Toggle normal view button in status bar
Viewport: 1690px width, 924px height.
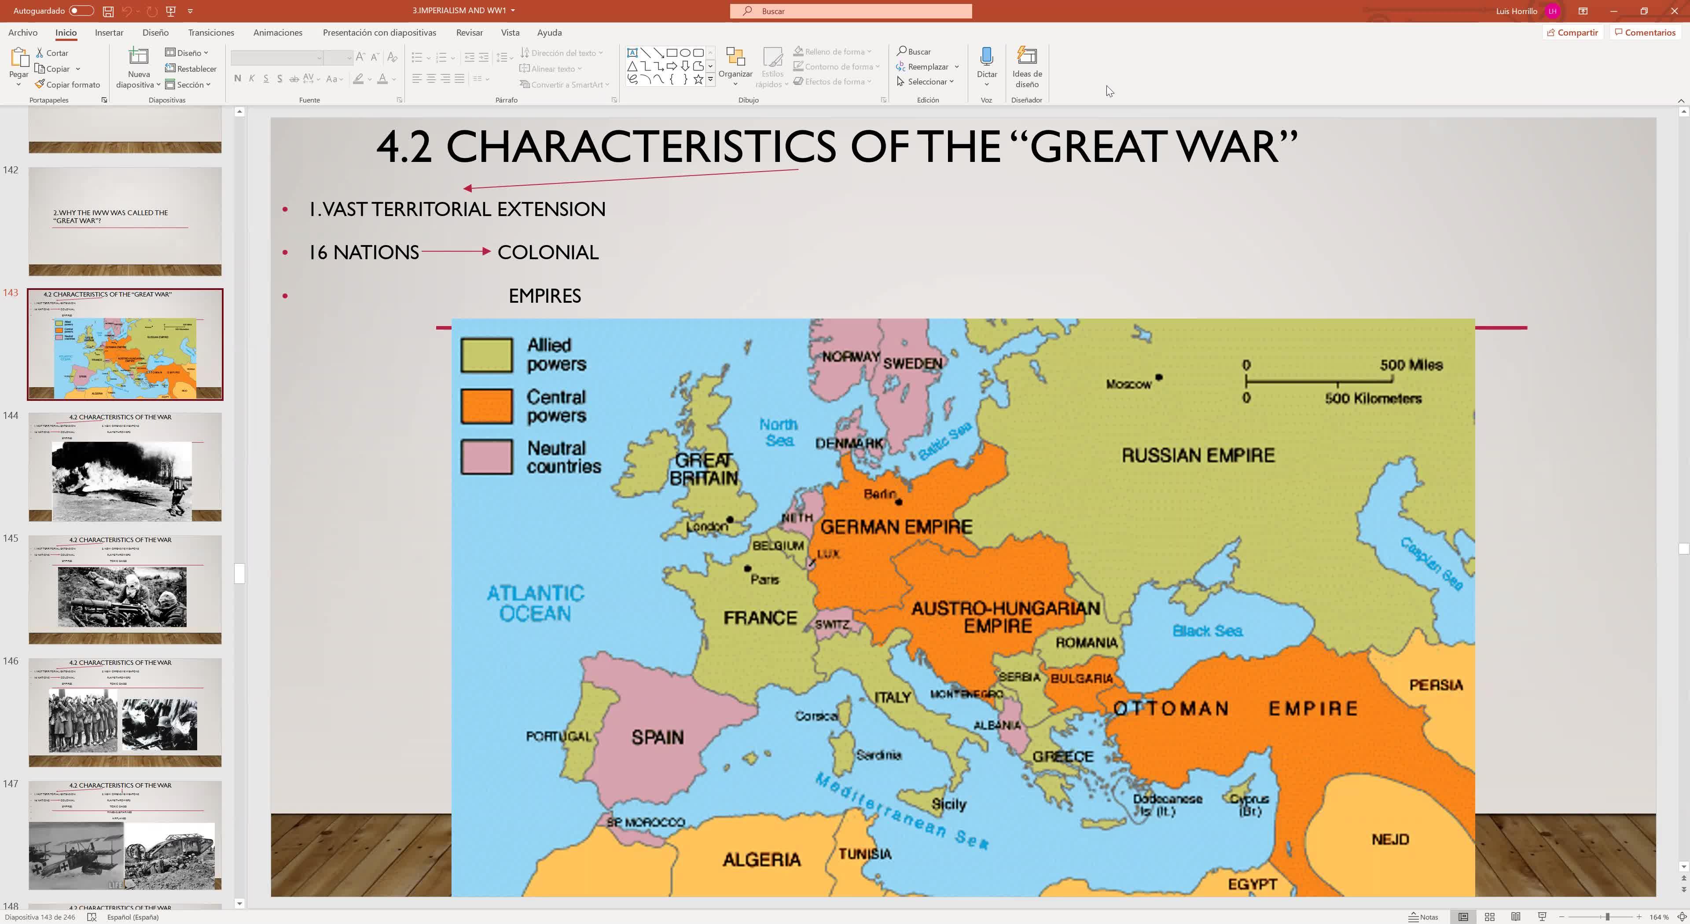1463,917
